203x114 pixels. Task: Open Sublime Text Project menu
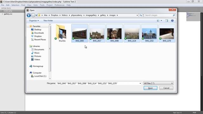pos(49,5)
